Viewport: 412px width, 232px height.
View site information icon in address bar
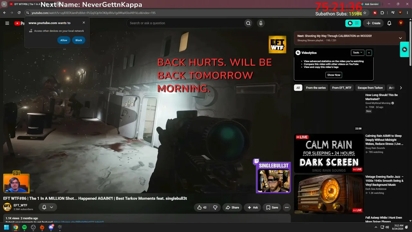tap(28, 13)
